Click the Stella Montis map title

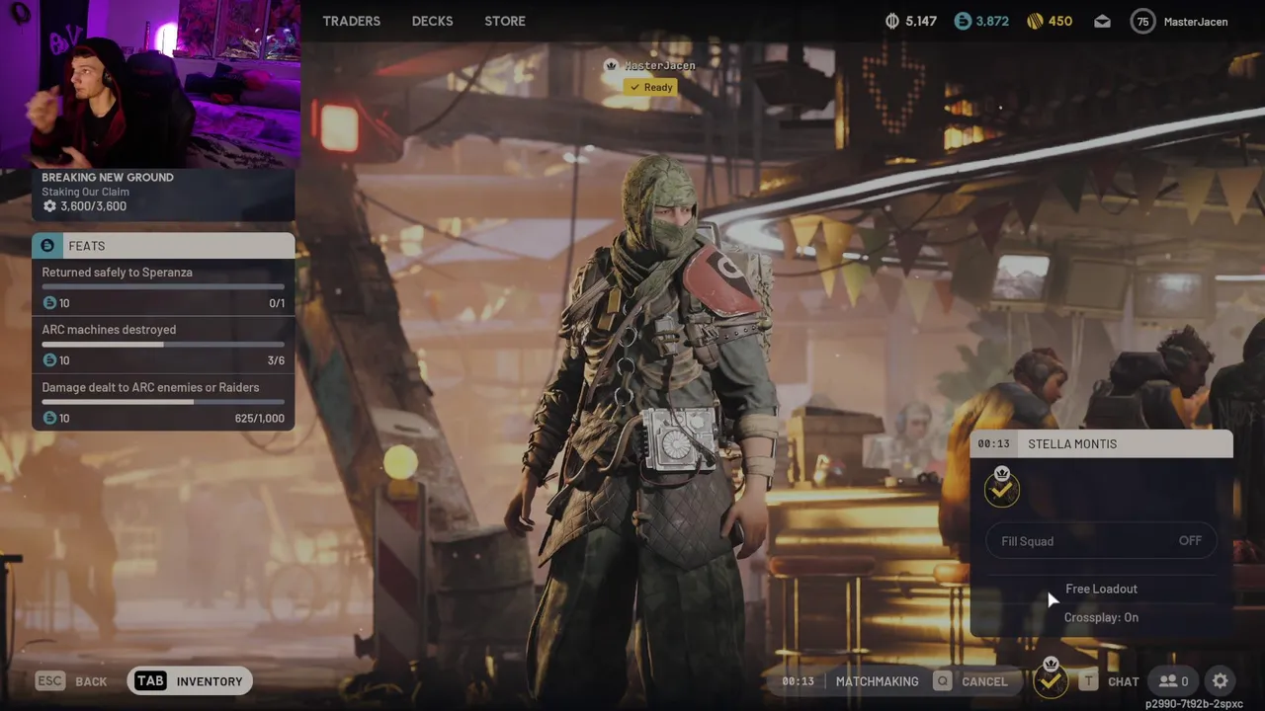click(1072, 444)
